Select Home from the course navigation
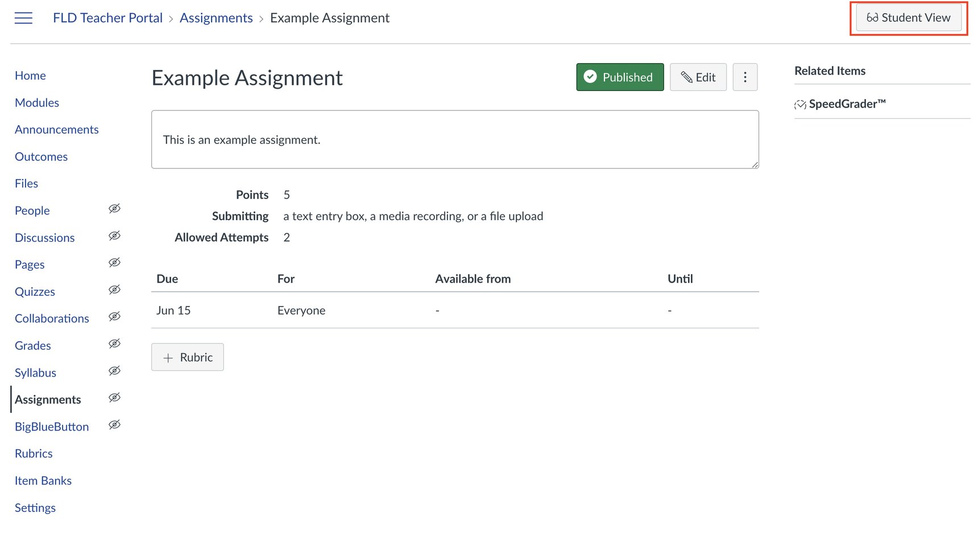The image size is (978, 546). click(x=30, y=75)
